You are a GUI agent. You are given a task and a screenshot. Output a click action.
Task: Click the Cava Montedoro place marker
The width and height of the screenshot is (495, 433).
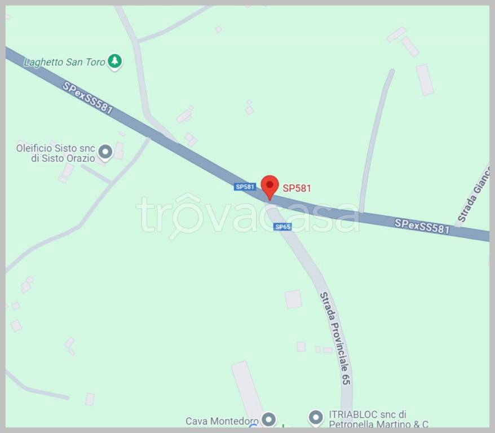(x=269, y=419)
